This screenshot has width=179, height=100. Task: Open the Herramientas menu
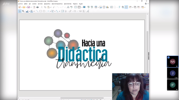click(x=68, y=4)
